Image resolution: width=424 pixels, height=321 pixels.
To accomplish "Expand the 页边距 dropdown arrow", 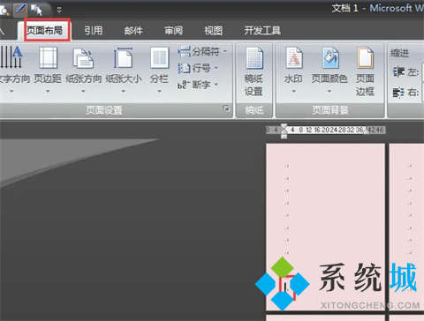I will click(x=48, y=92).
